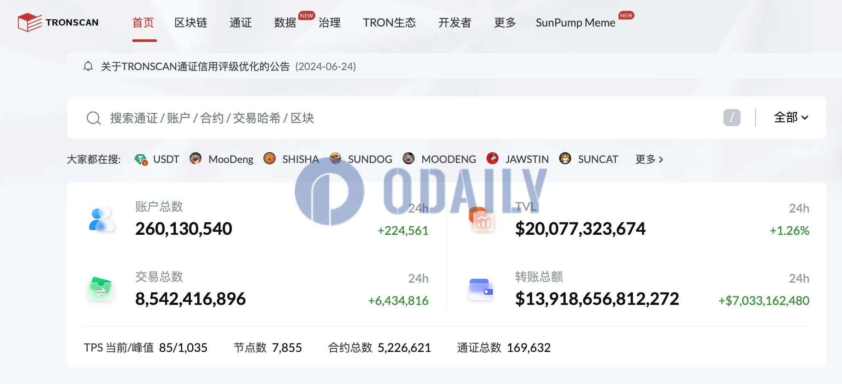Image resolution: width=842 pixels, height=384 pixels.
Task: Click the SHISHA token icon
Action: pos(270,159)
